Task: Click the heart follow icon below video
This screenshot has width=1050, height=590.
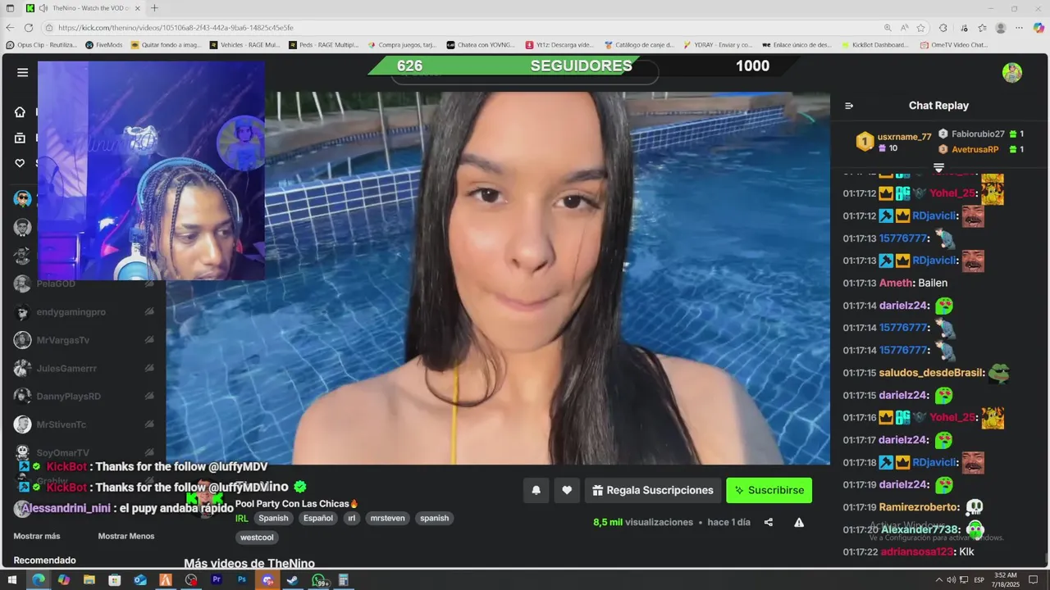Action: (x=566, y=490)
